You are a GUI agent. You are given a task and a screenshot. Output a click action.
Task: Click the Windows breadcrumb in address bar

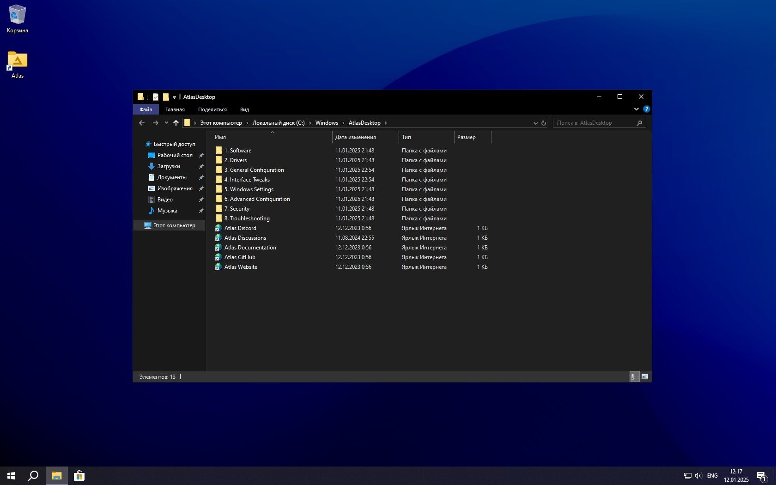tap(327, 123)
